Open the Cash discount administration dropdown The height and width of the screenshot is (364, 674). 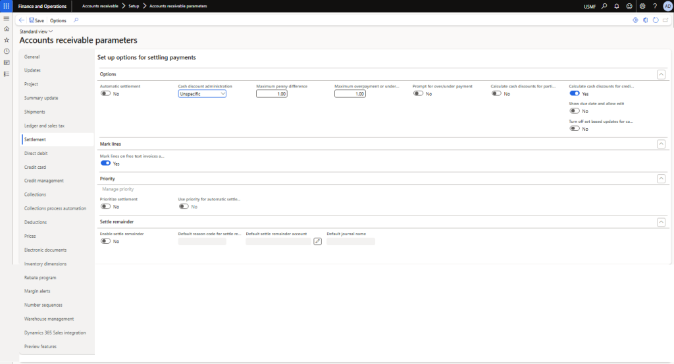tap(202, 94)
